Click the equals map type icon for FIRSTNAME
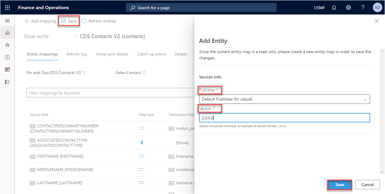The width and height of the screenshot is (385, 194). point(142,156)
